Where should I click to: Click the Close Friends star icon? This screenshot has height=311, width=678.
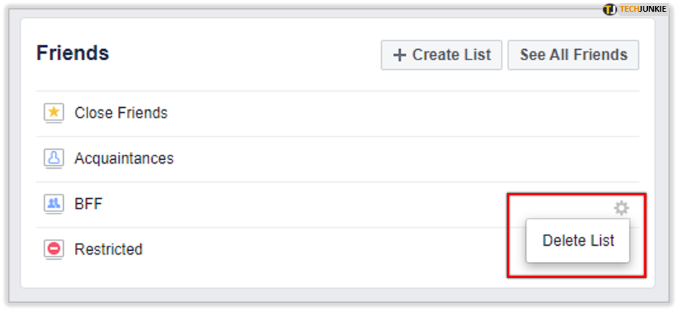tap(54, 114)
